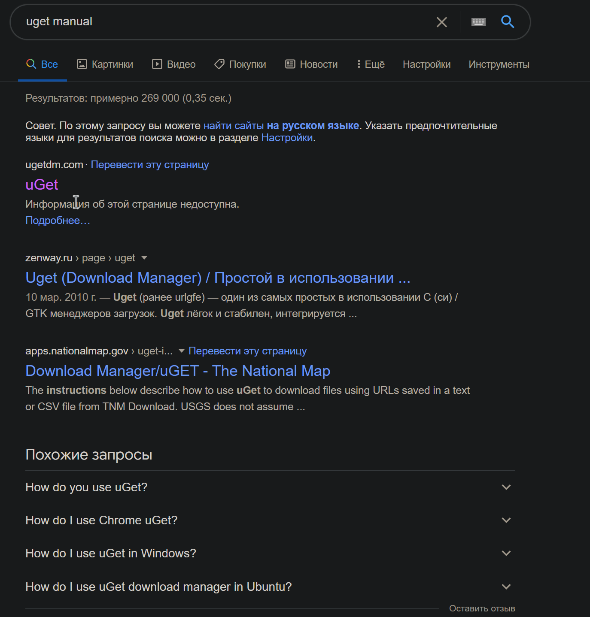The height and width of the screenshot is (617, 590).
Task: Expand the 'How do you use uGet?' question
Action: 270,487
